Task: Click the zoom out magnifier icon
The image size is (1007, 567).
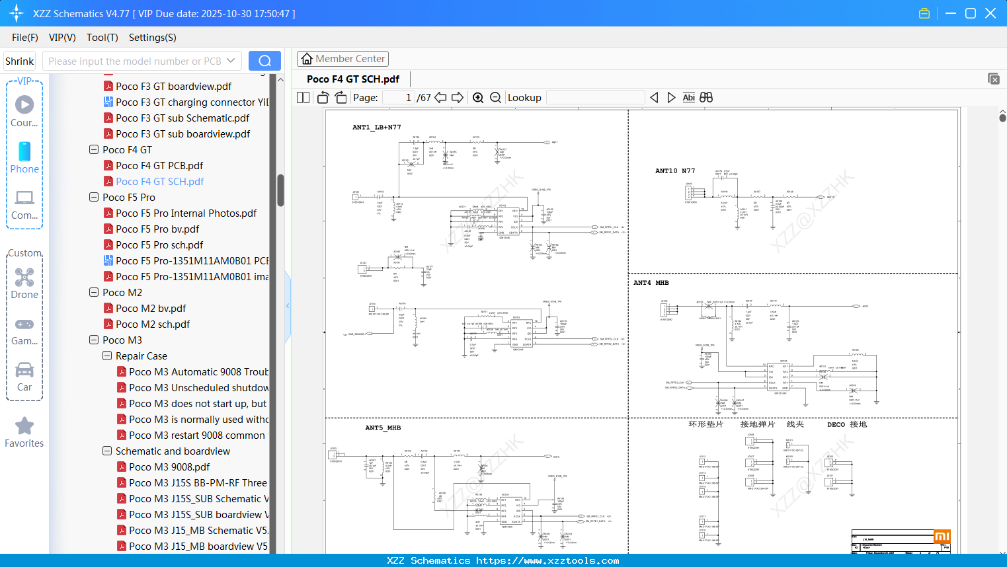Action: coord(495,98)
